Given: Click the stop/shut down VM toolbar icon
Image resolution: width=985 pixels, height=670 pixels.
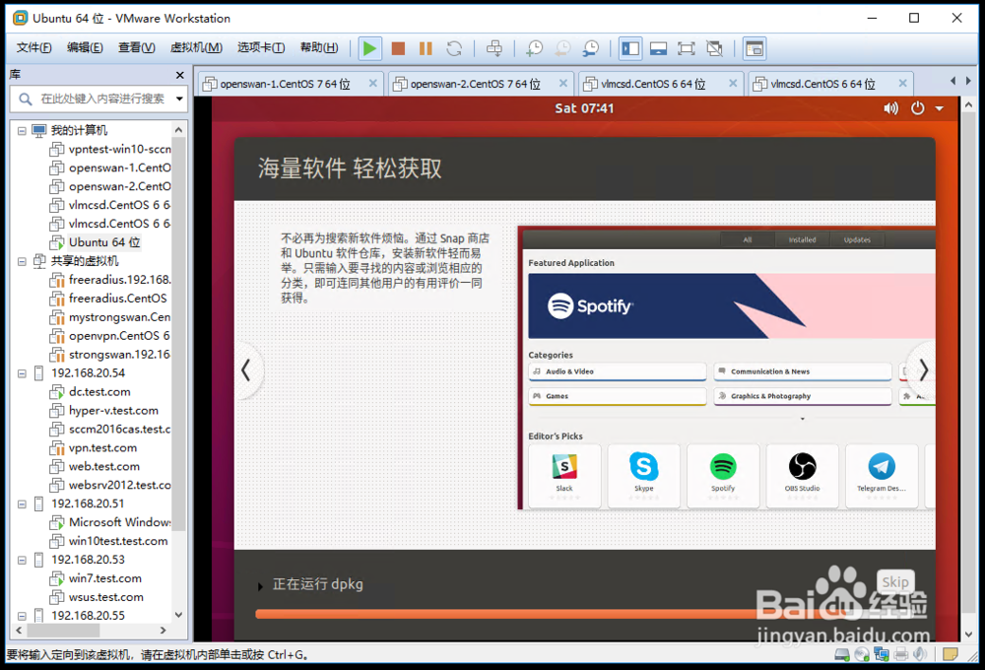Looking at the screenshot, I should point(398,48).
